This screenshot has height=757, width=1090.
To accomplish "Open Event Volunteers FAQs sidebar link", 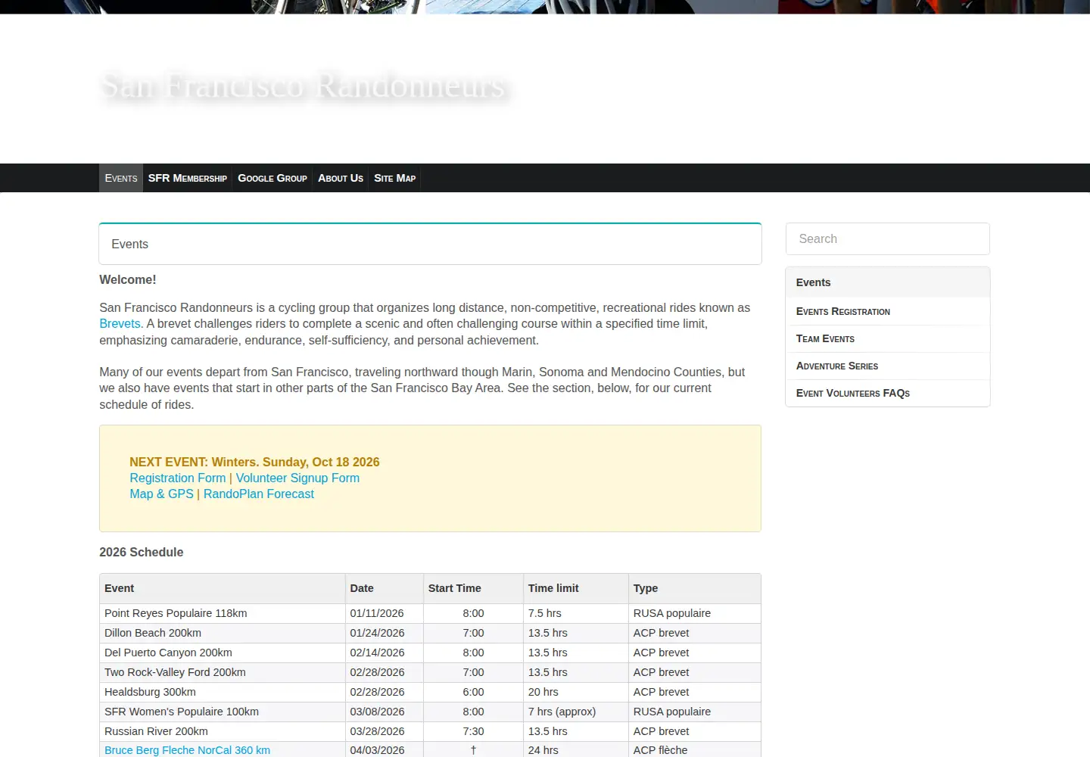I will (x=852, y=393).
